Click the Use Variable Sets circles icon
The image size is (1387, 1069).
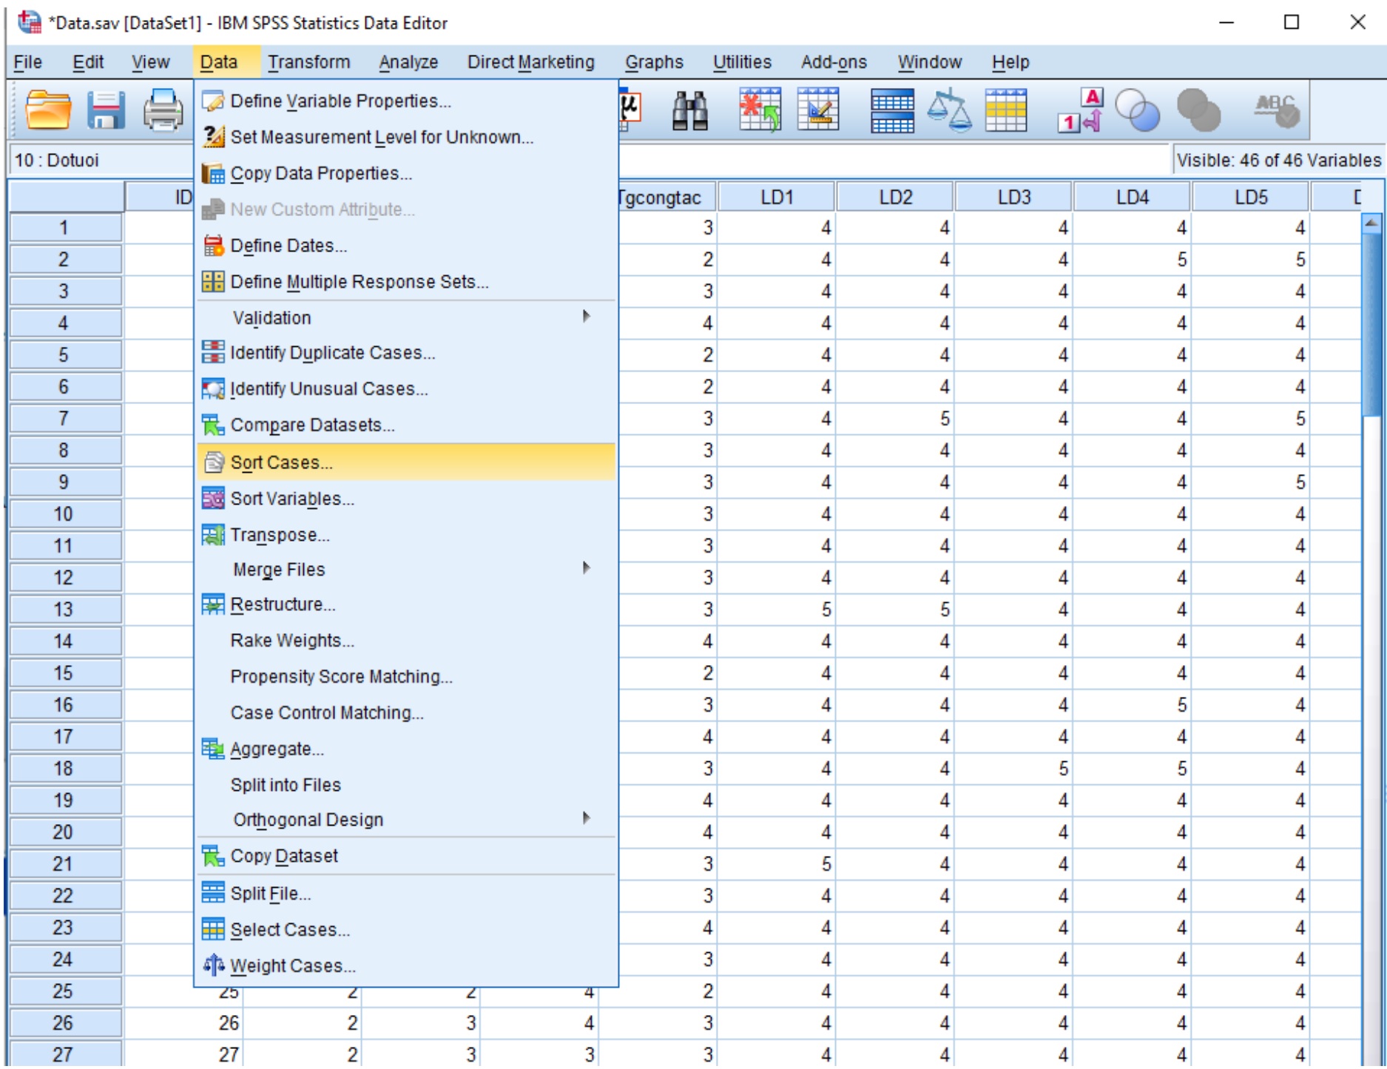(x=1137, y=111)
